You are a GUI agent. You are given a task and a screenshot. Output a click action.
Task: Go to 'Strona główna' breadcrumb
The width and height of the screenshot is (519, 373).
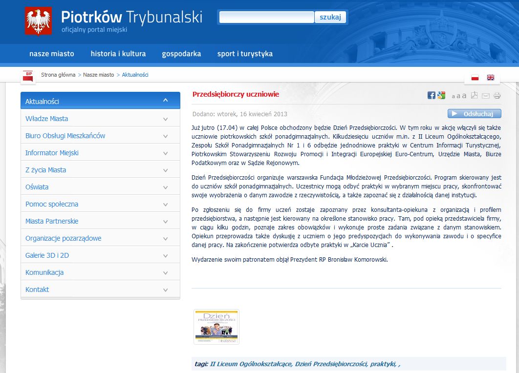coord(58,75)
